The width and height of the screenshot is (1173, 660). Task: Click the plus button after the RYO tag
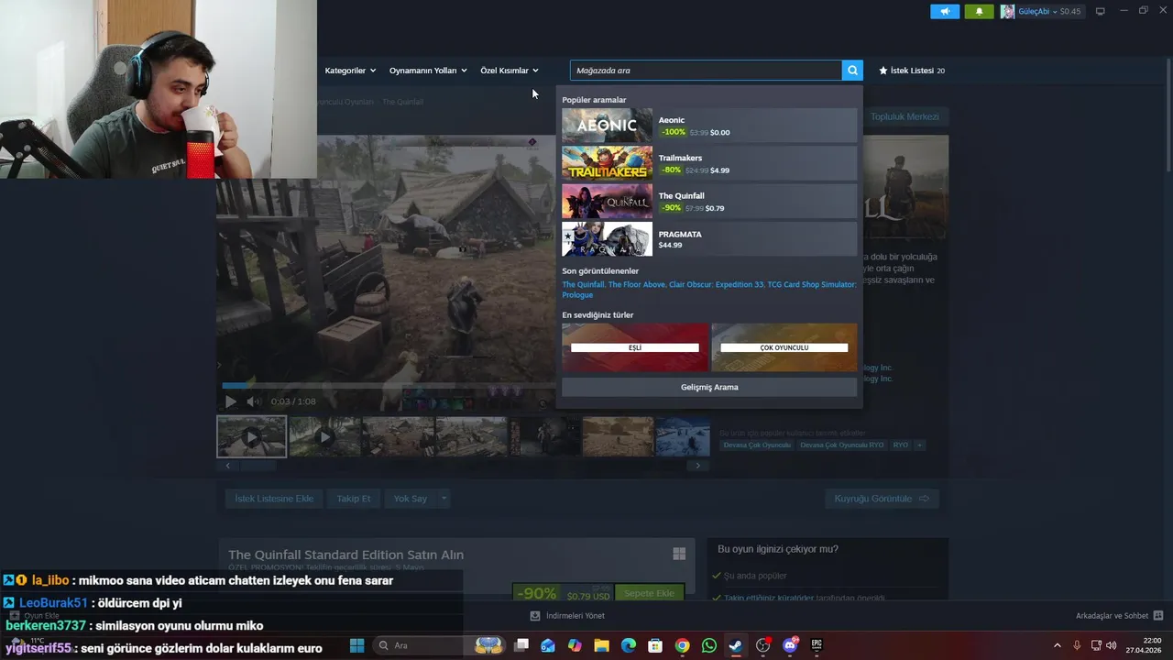pos(919,445)
